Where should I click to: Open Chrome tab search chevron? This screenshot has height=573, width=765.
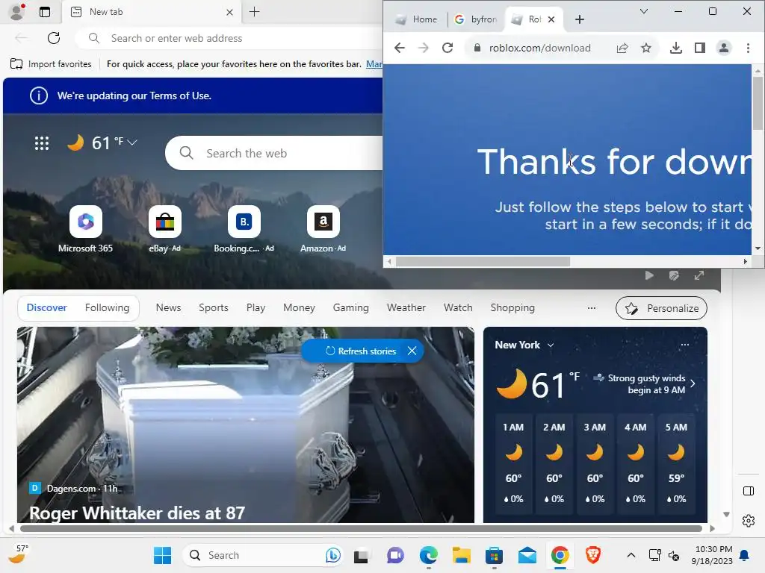tap(643, 11)
